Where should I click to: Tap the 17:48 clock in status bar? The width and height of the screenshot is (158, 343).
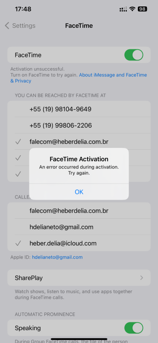tap(23, 9)
